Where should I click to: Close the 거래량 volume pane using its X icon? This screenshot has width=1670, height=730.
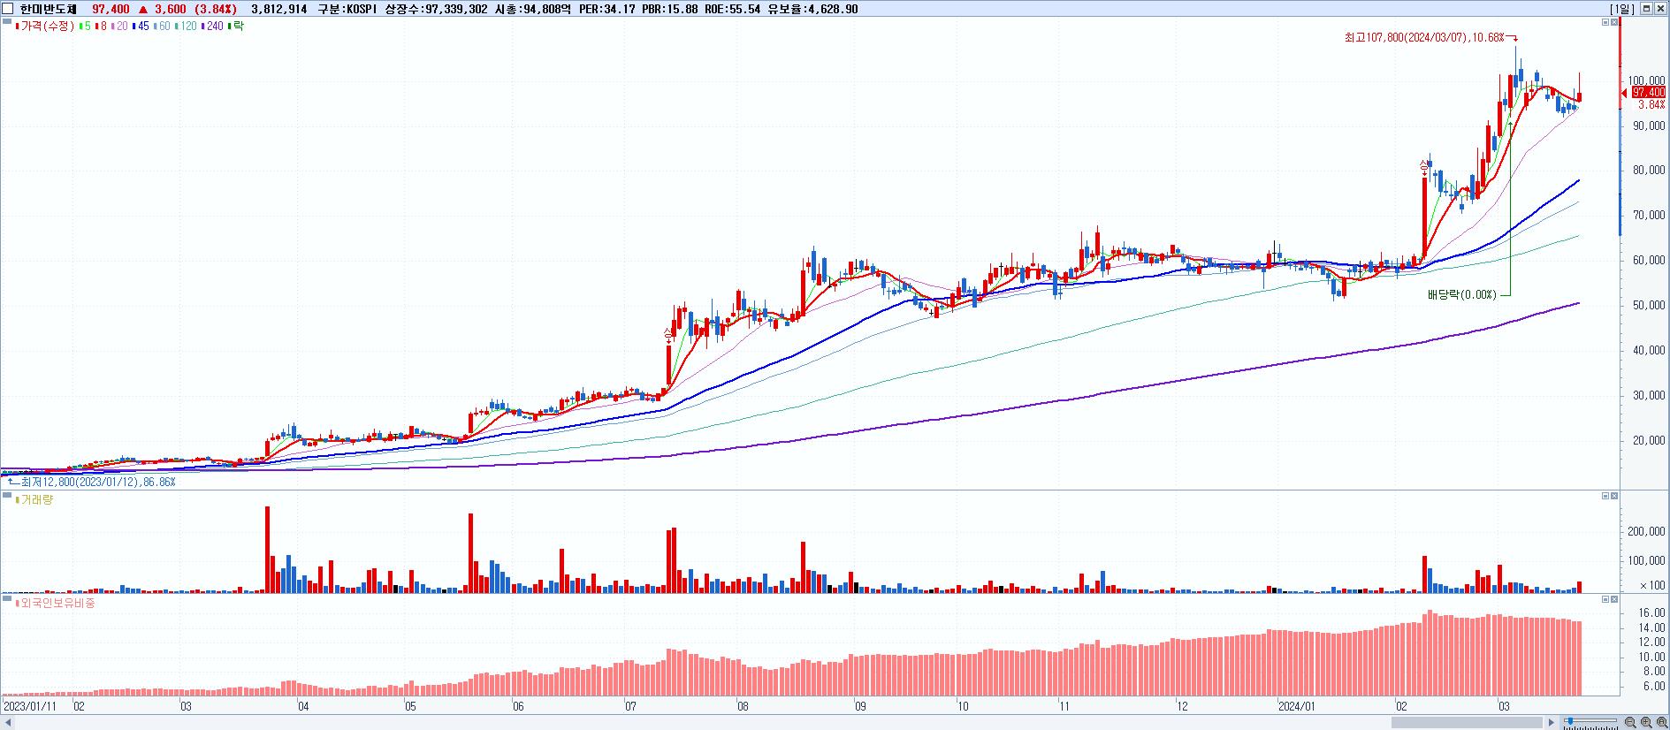(1614, 496)
